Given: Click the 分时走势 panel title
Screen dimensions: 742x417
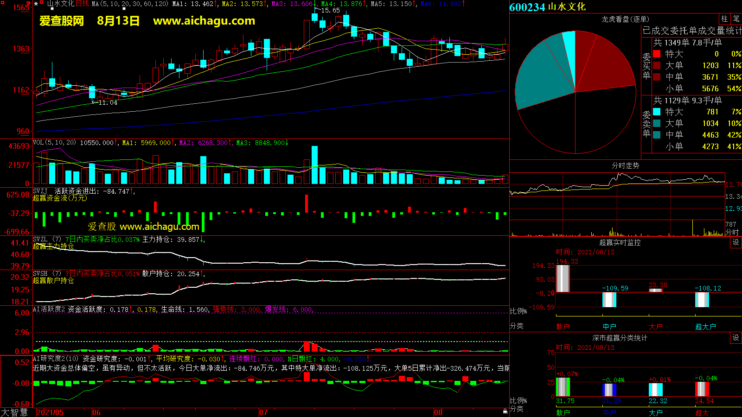Looking at the screenshot, I should point(625,165).
